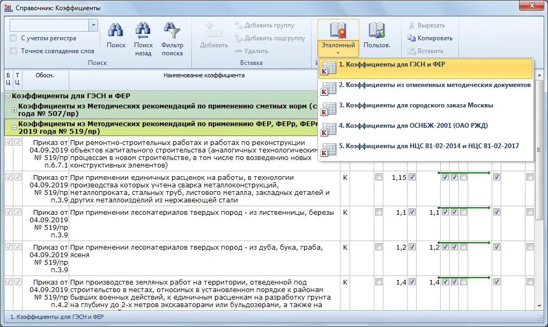This screenshot has width=548, height=327.
Task: Select 4. Коэффициенты для ОСНБЖ-2001 (ОАО РЖД)
Action: click(425, 129)
